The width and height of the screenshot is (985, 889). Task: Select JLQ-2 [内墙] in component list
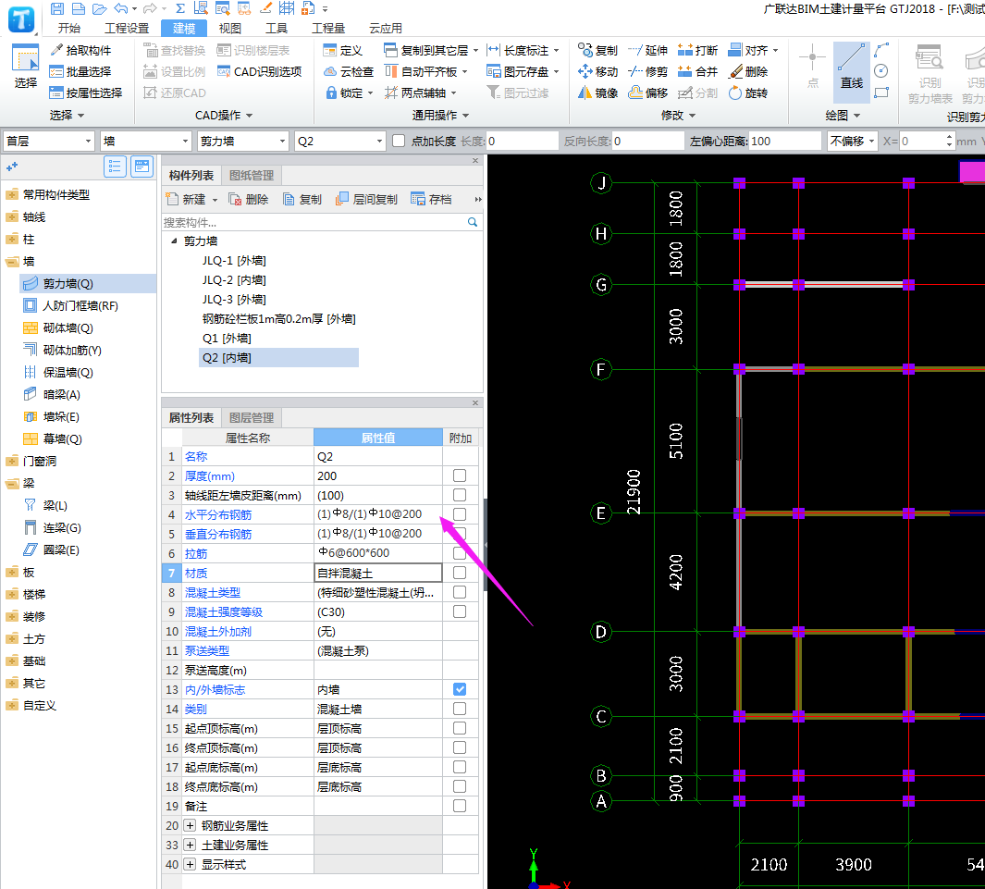pos(234,280)
